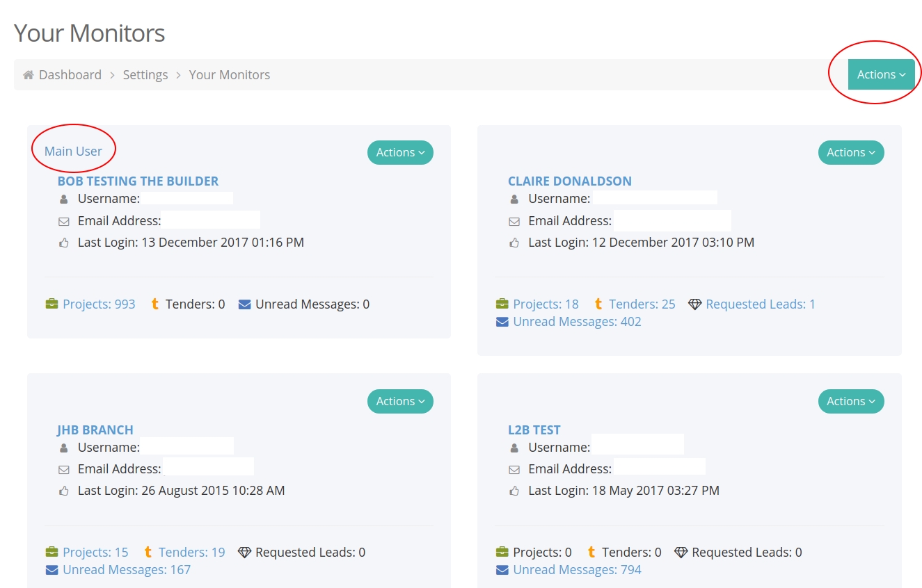Viewport: 922px width, 588px height.
Task: Click Projects: 0 in L2B Test card
Action: (x=543, y=552)
